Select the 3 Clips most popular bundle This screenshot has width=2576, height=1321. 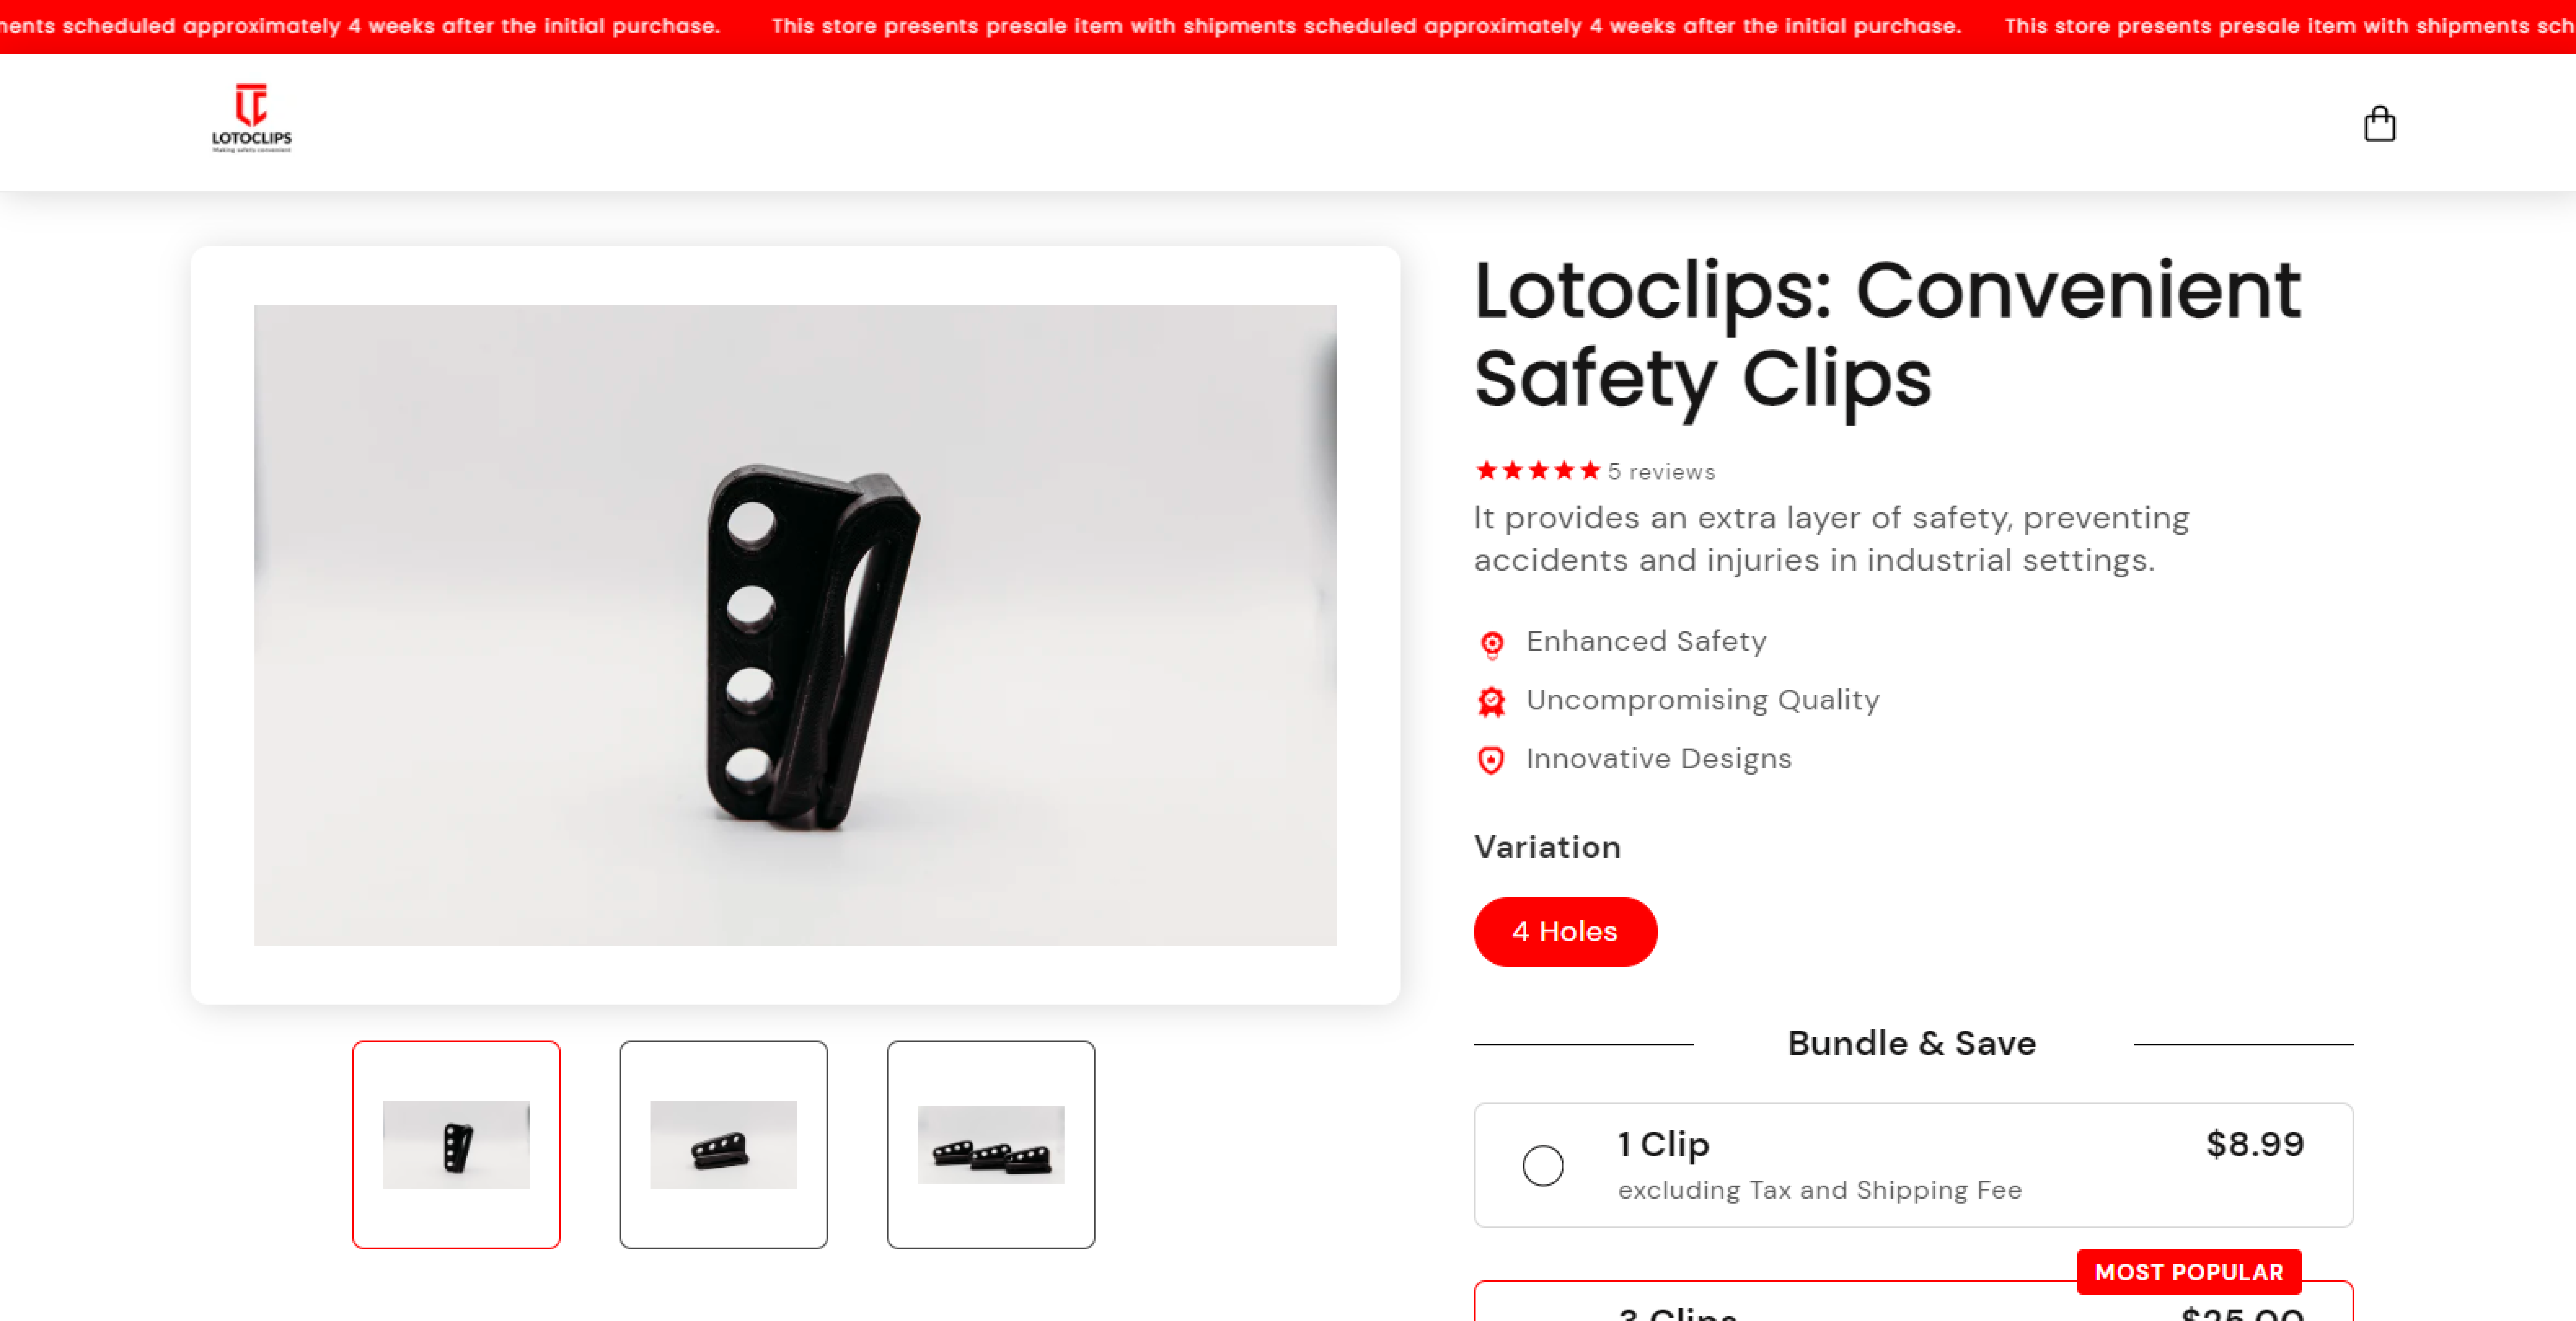(1913, 1301)
